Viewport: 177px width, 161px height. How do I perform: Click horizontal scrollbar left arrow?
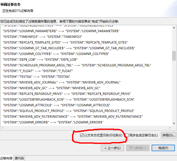pyautogui.click(x=3, y=128)
